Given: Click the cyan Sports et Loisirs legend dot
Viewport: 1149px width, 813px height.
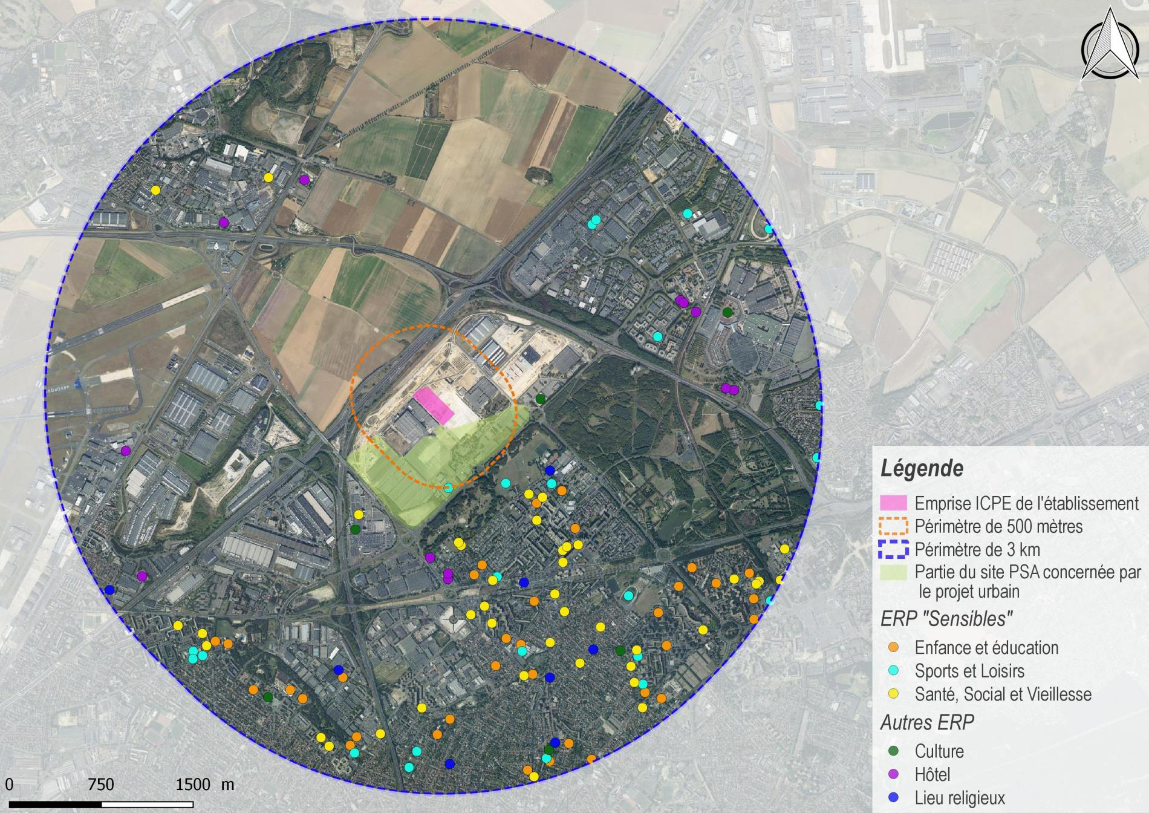Looking at the screenshot, I should pos(892,670).
